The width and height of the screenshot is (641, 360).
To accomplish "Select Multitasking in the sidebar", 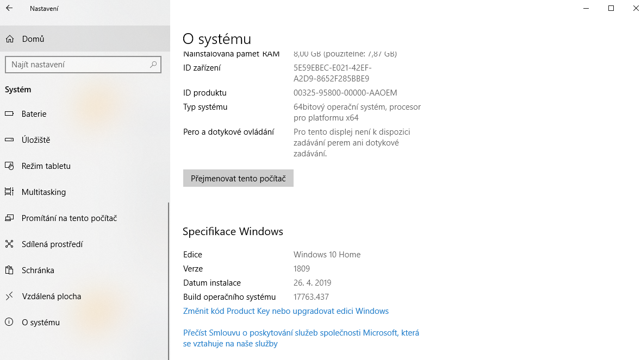I will pyautogui.click(x=84, y=192).
